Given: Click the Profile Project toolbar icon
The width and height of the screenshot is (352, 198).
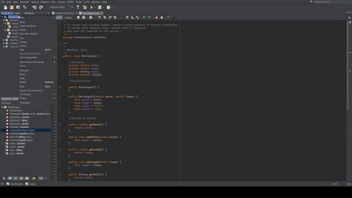Looking at the screenshot, I should click(x=108, y=7).
